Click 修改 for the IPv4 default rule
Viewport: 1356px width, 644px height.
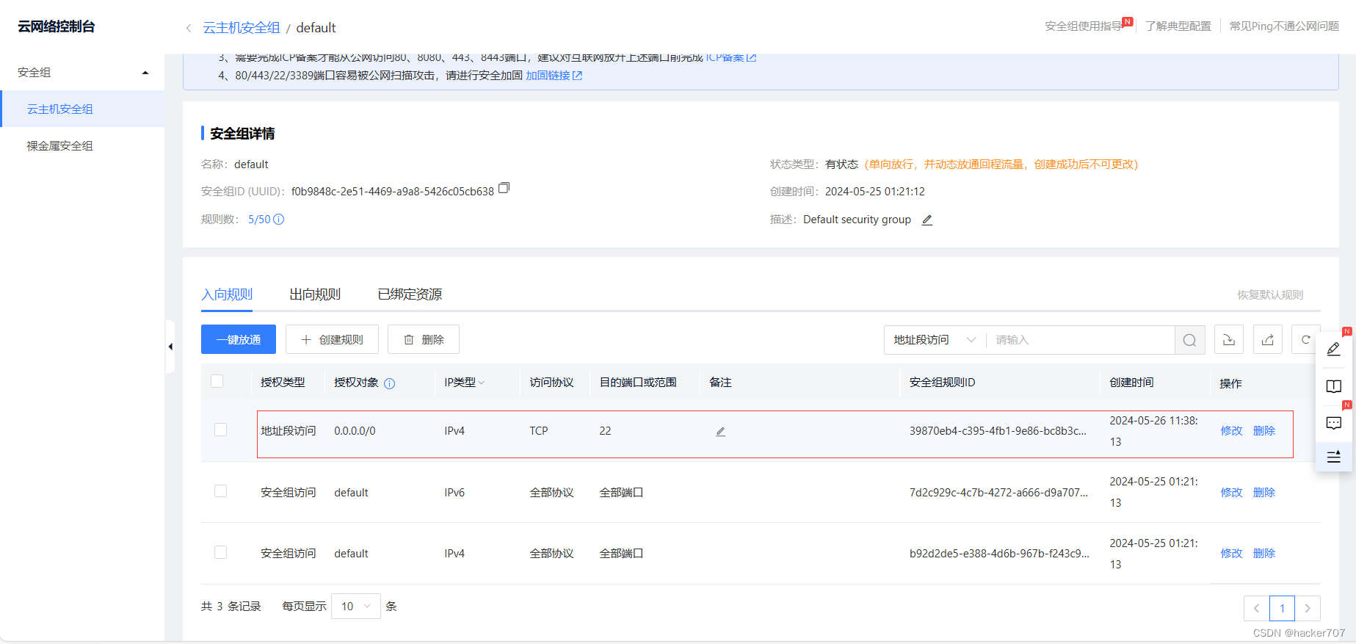click(x=1231, y=554)
